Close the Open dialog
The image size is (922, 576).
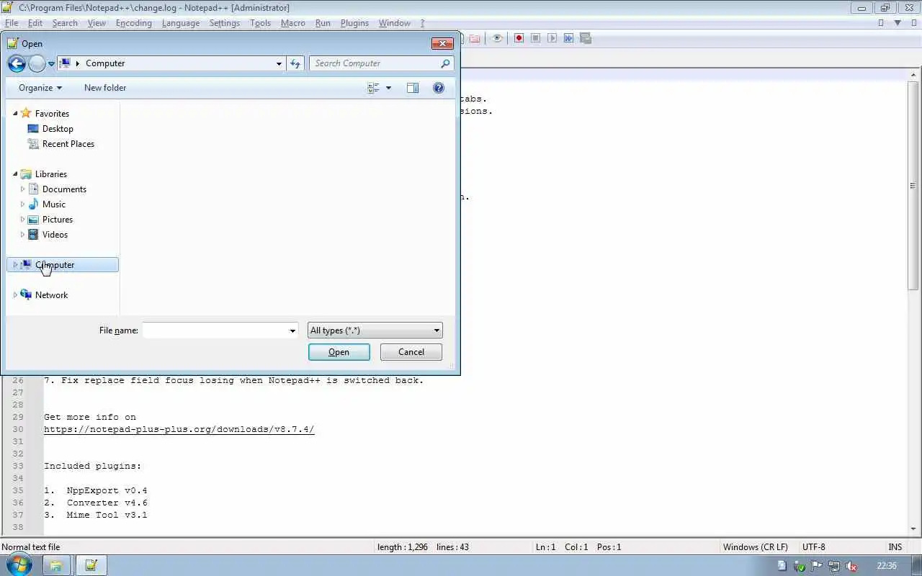click(442, 43)
